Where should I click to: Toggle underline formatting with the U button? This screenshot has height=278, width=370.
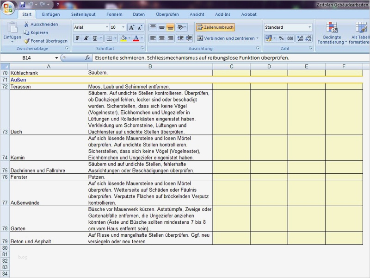[x=94, y=38]
